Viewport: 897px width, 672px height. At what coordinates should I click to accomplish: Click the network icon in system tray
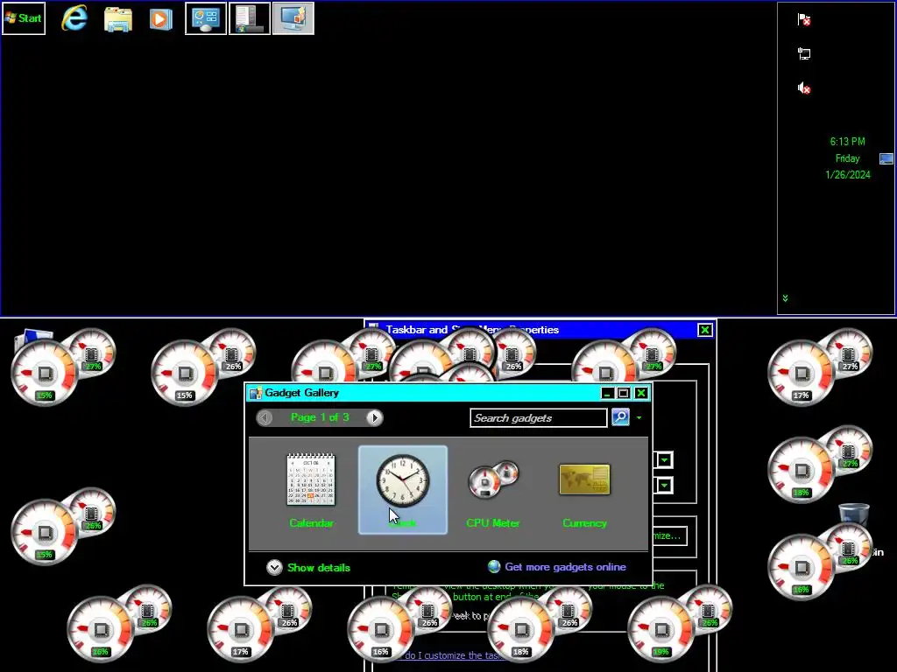coord(804,53)
